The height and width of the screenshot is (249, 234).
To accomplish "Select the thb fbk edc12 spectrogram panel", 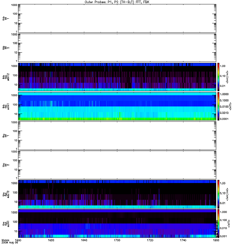I will click(x=117, y=77).
